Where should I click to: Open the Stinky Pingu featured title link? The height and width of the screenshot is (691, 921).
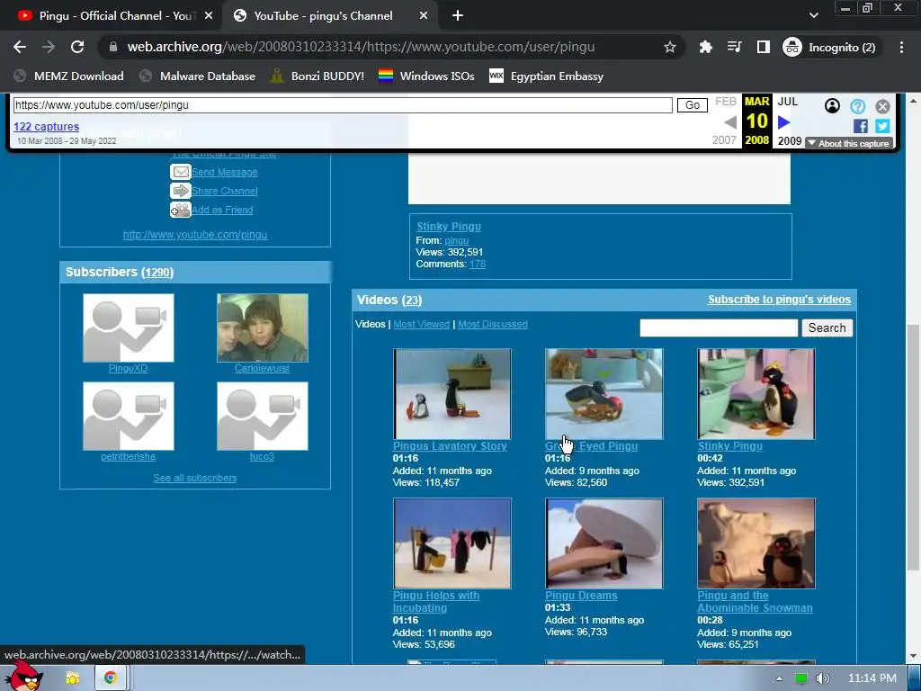(449, 226)
